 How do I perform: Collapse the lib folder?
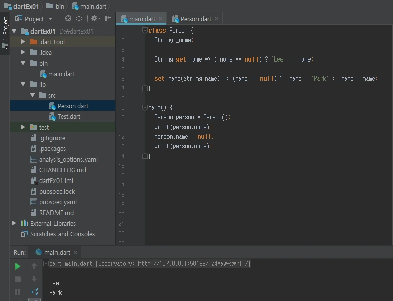23,84
